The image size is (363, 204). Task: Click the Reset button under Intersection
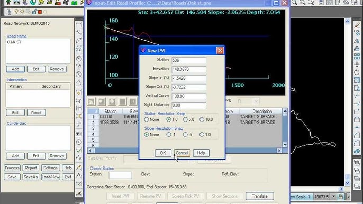[37, 113]
